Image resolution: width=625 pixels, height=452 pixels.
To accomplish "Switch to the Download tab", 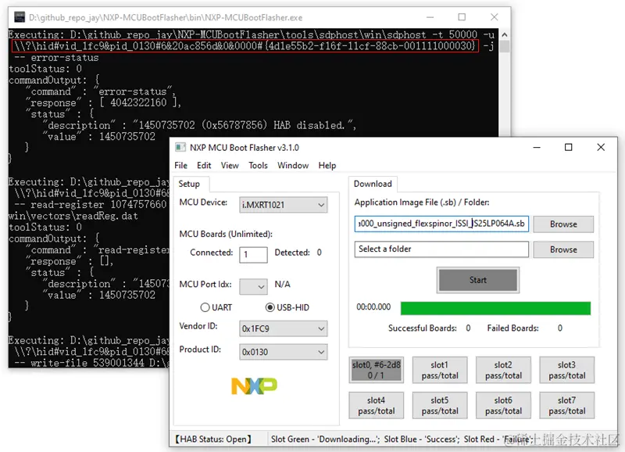I will click(373, 184).
